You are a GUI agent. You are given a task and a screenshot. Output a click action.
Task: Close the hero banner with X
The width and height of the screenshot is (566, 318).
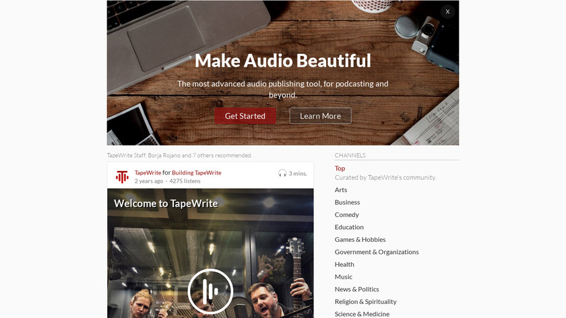[x=447, y=11]
